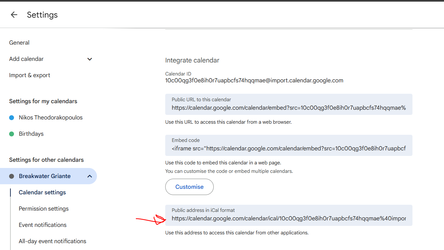Click the back arrow next to Settings
Viewport: 444px width, 250px height.
14,15
